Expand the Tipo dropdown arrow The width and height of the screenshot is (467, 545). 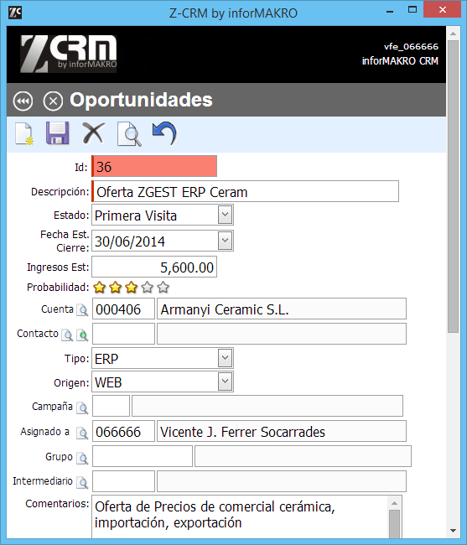(x=226, y=358)
